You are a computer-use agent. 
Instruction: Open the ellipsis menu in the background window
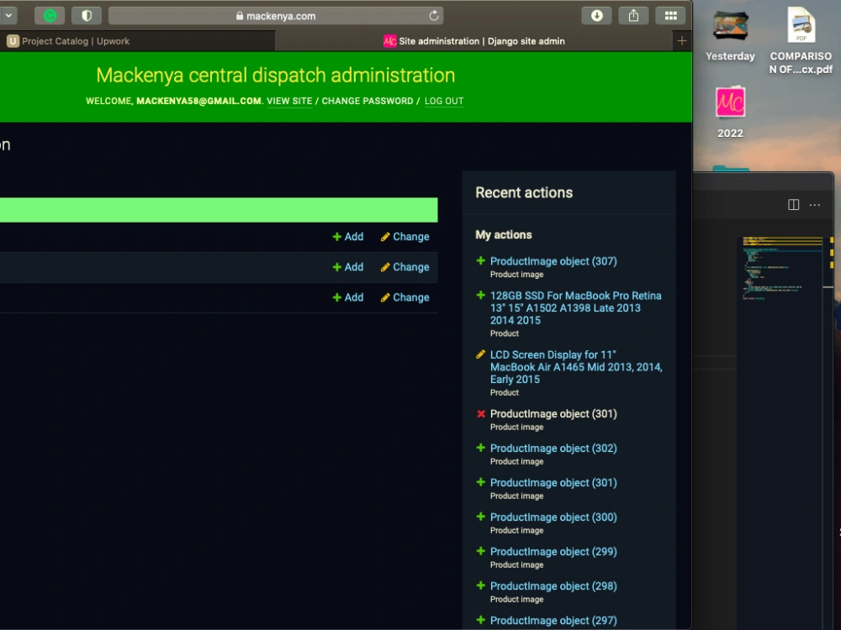(814, 204)
